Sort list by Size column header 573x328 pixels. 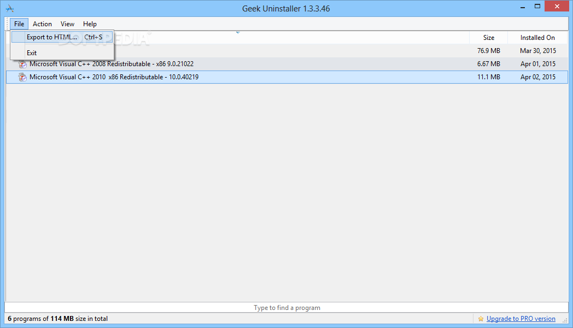pos(489,38)
